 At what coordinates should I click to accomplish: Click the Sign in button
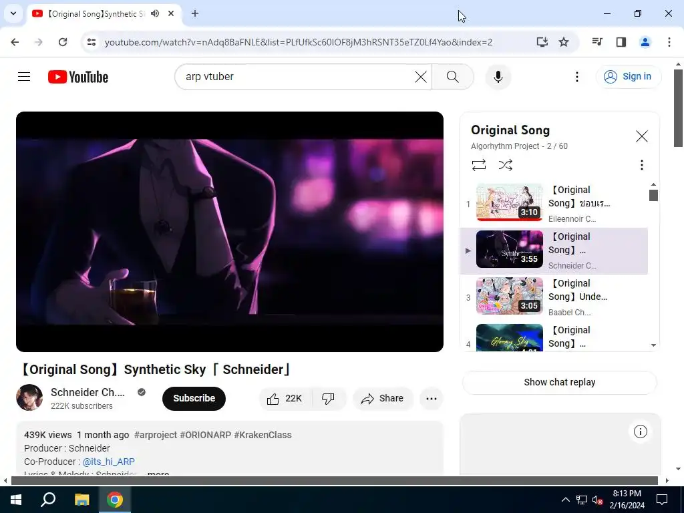click(628, 76)
